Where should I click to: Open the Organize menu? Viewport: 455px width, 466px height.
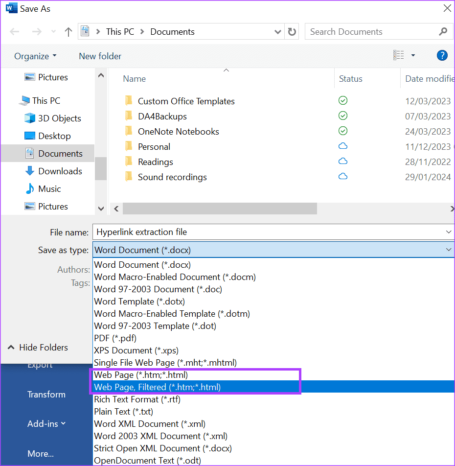(35, 56)
